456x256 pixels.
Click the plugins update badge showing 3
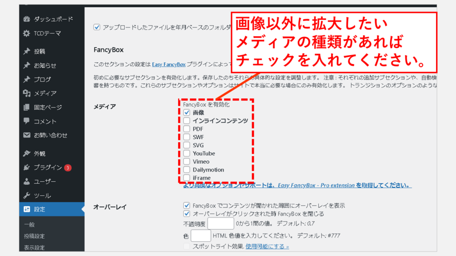pyautogui.click(x=68, y=168)
